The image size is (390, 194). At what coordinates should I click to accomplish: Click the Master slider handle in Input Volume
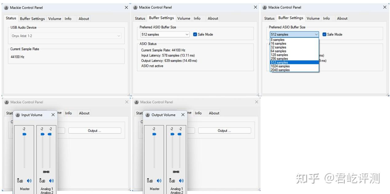pos(24,134)
